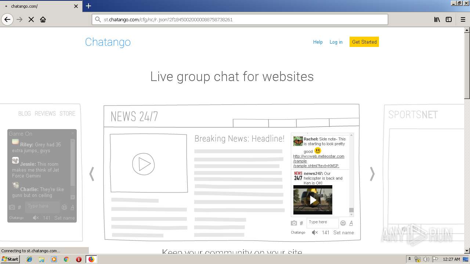Image resolution: width=470 pixels, height=264 pixels.
Task: Open the meteostar.com link in chat
Action: [318, 161]
